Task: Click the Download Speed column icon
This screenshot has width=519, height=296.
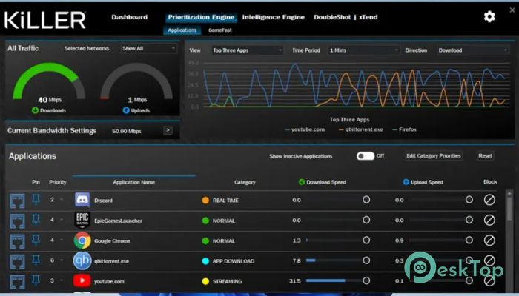Action: click(302, 182)
